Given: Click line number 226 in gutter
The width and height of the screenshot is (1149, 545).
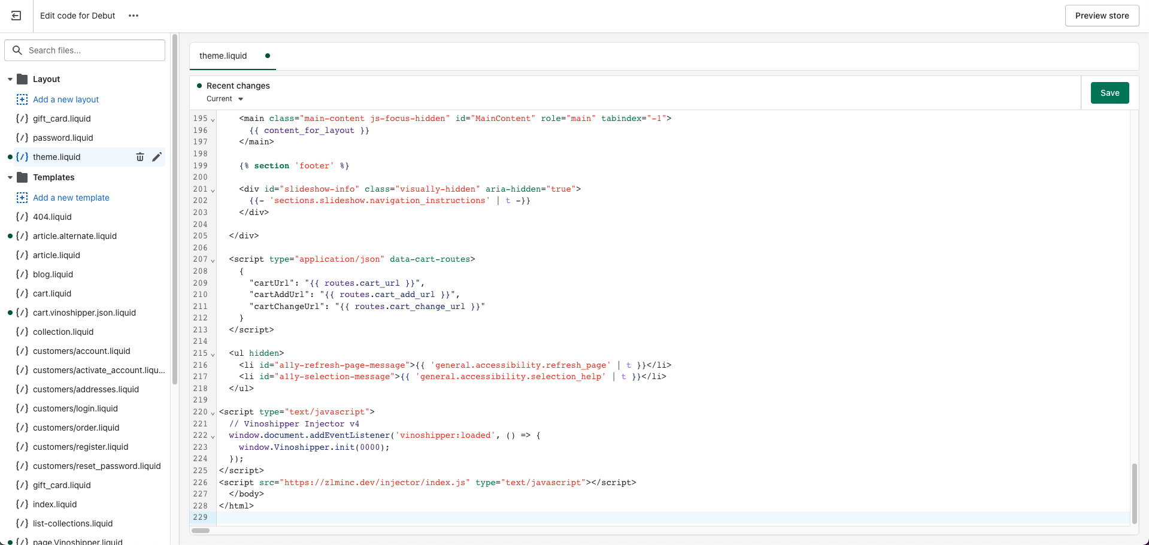Looking at the screenshot, I should [x=200, y=482].
